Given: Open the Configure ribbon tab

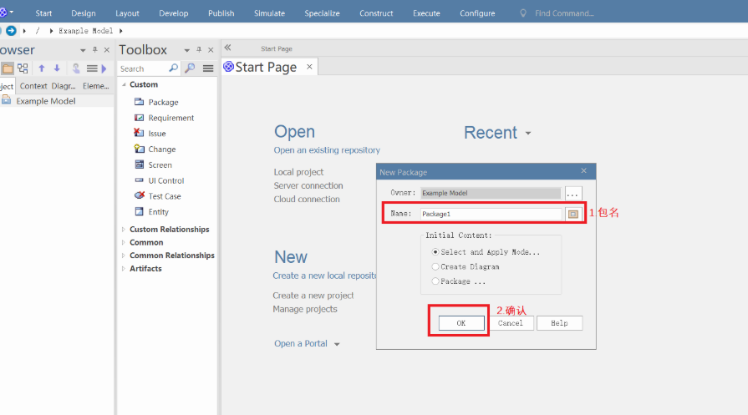Looking at the screenshot, I should 477,13.
